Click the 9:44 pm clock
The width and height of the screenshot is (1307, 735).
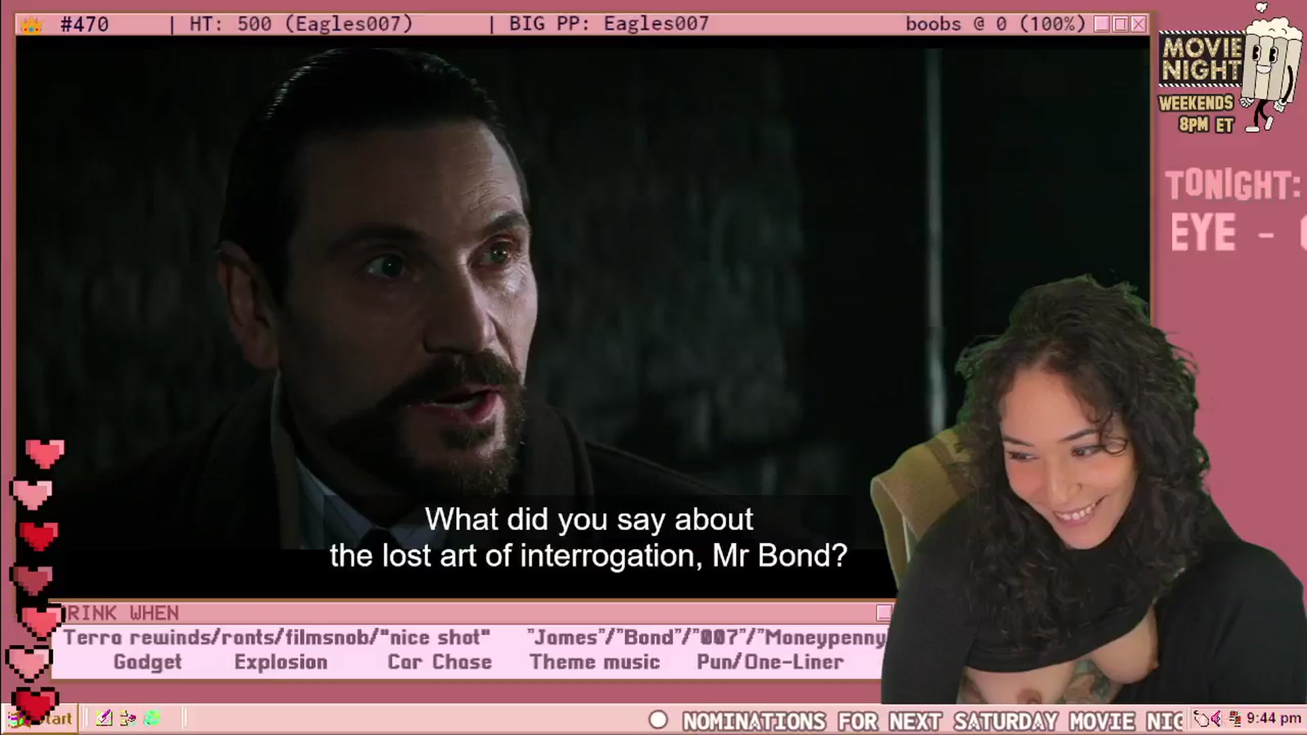point(1274,719)
